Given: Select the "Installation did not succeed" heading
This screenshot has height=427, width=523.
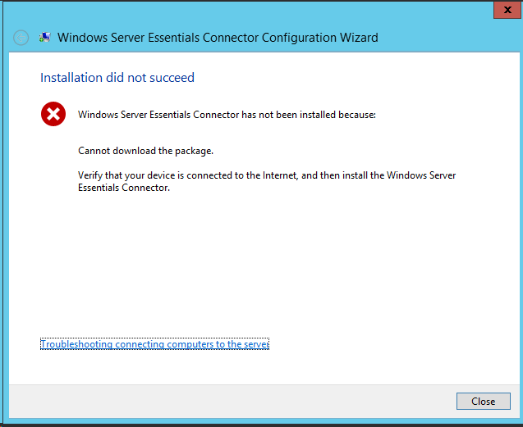Looking at the screenshot, I should [117, 78].
